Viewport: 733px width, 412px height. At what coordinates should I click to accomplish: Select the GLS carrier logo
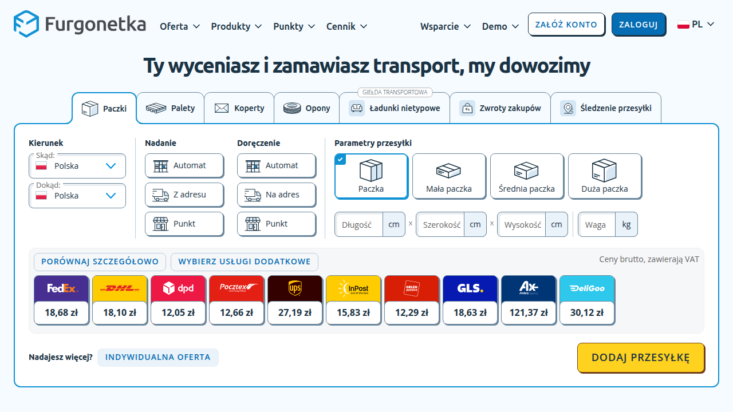471,288
